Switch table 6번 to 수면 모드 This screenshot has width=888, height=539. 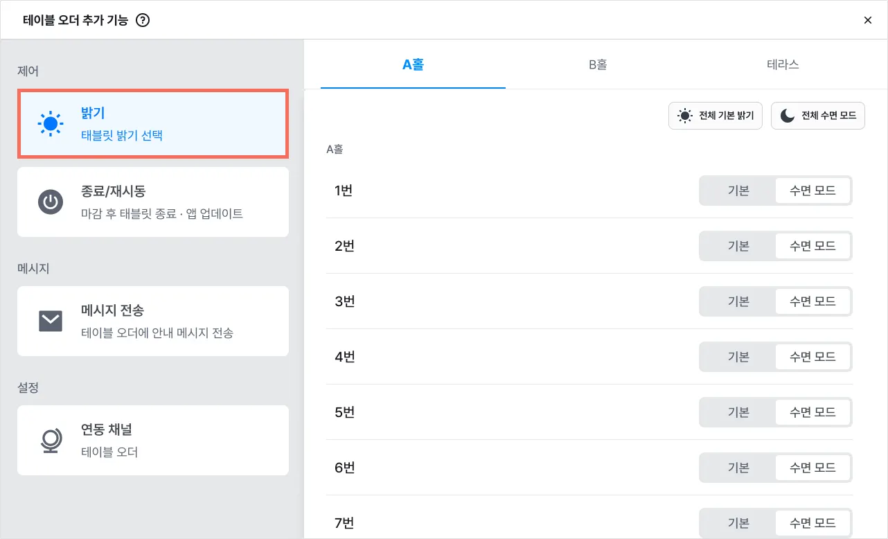pos(812,468)
